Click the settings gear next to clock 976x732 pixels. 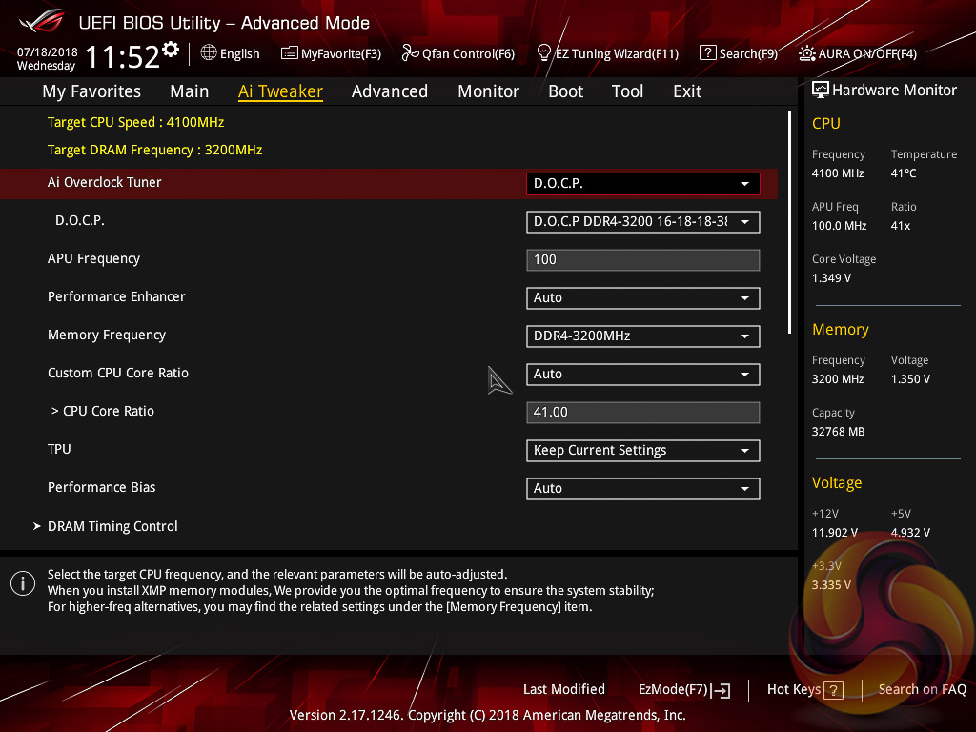pos(170,50)
